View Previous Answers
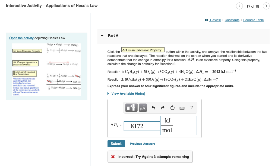278x166 pixels. point(142,144)
